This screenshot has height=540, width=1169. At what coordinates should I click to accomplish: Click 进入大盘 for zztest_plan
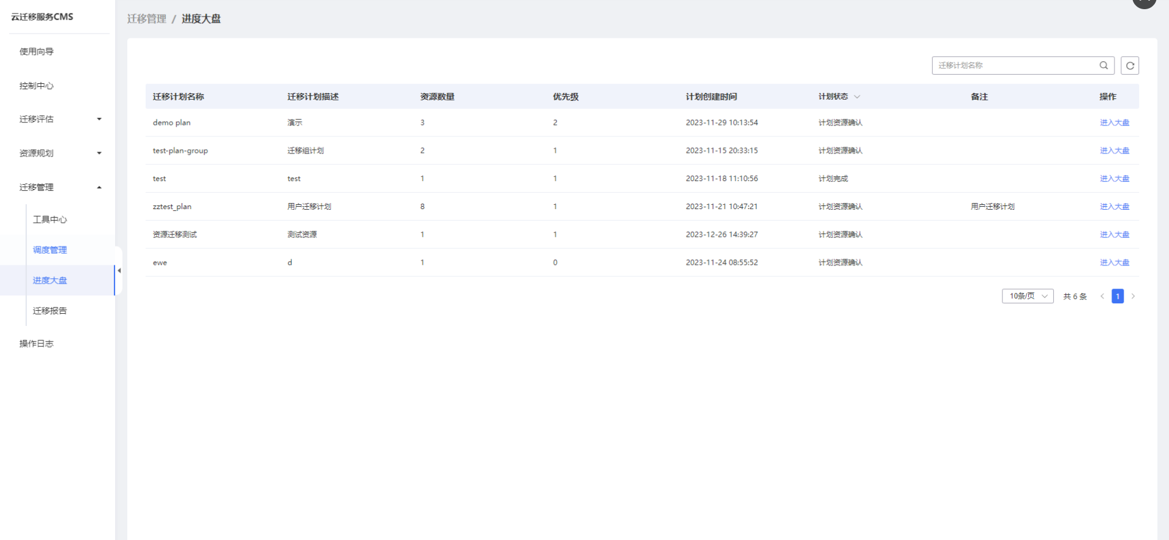pos(1115,207)
